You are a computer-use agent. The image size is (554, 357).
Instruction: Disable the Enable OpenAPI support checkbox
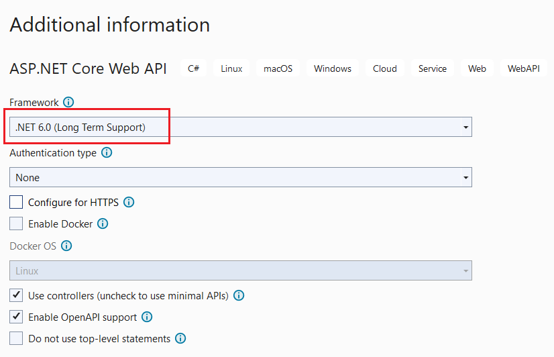(x=16, y=317)
